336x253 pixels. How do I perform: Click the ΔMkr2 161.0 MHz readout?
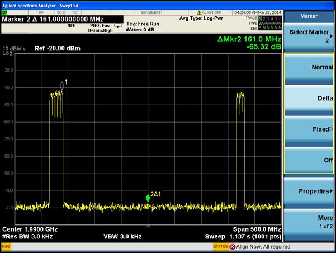tap(249, 39)
